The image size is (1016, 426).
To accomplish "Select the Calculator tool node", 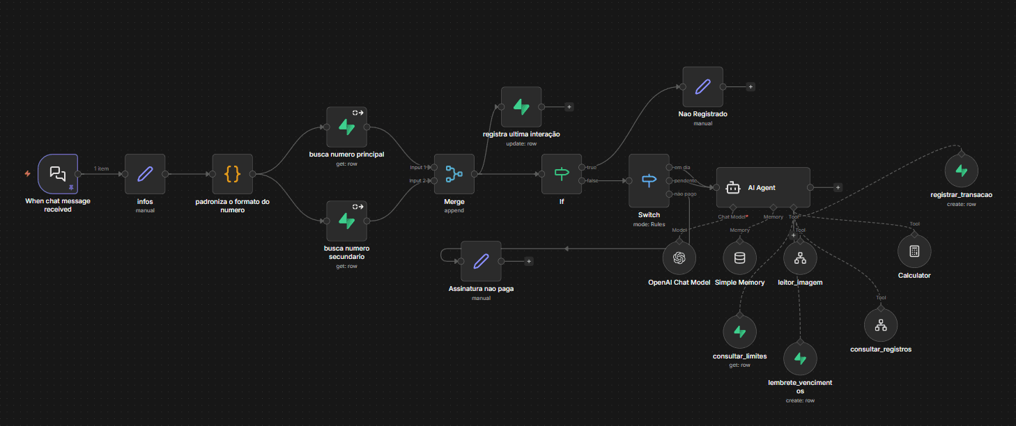I will click(x=914, y=251).
